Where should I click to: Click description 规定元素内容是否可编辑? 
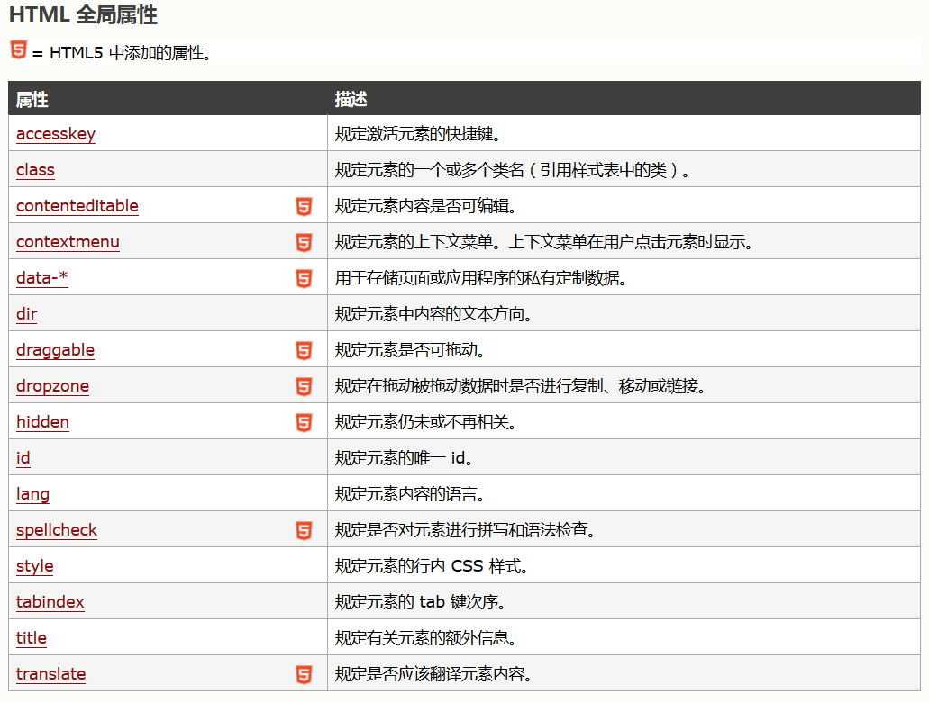tap(426, 206)
